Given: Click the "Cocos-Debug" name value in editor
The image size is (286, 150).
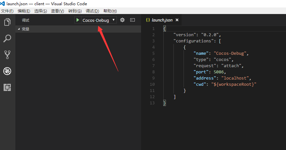Looking at the screenshot, I should pos(230,53).
